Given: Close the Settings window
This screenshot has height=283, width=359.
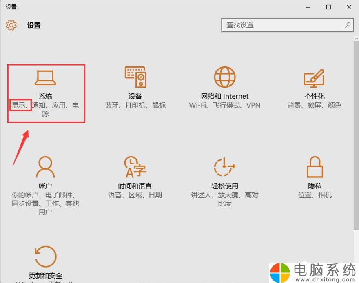Looking at the screenshot, I should tap(349, 7).
